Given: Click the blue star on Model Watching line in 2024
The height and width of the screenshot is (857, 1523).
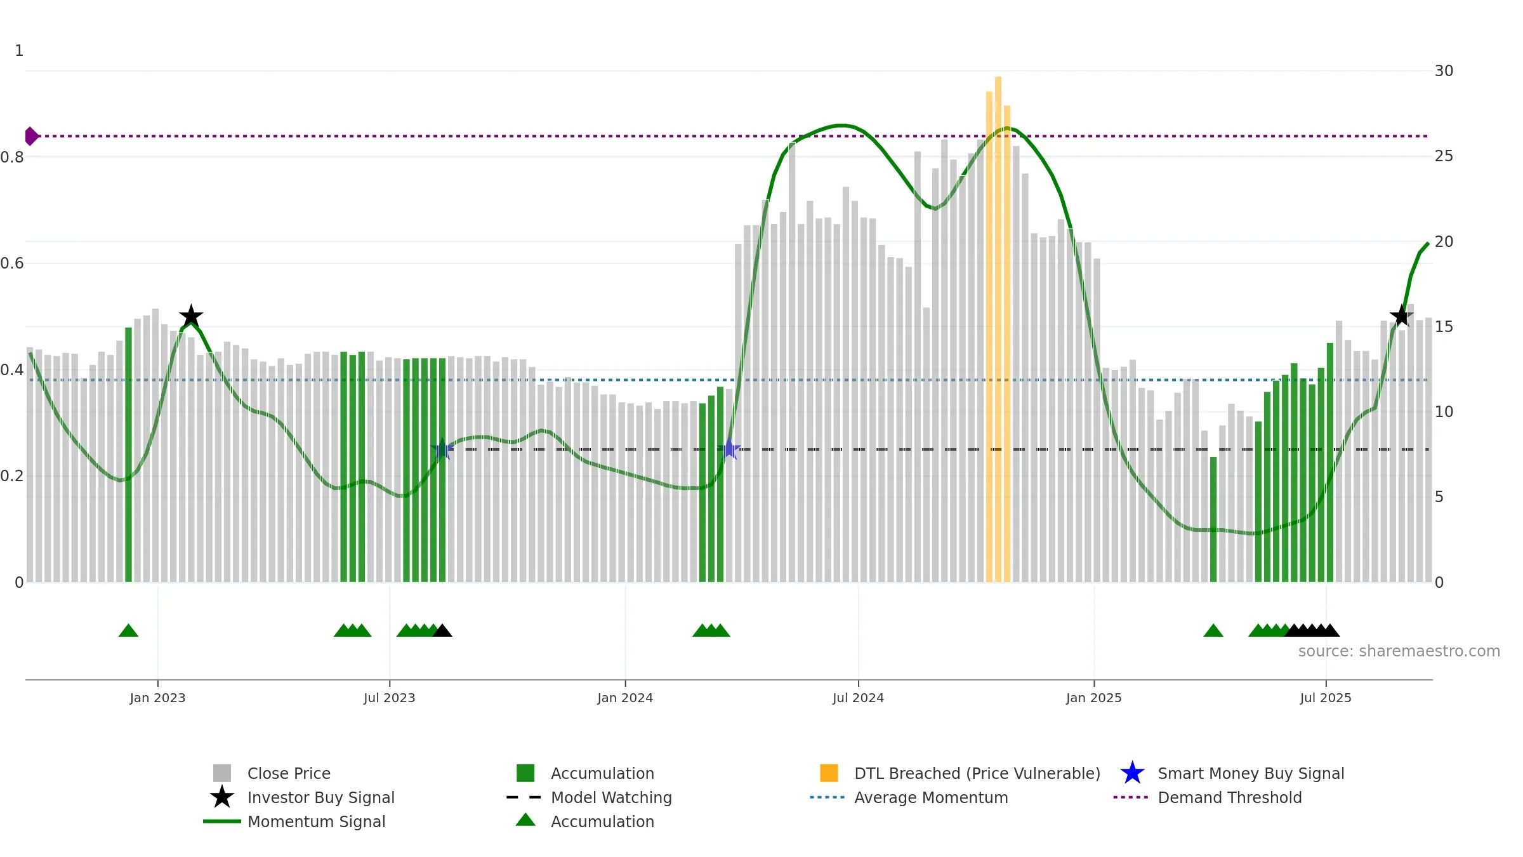Looking at the screenshot, I should click(729, 449).
